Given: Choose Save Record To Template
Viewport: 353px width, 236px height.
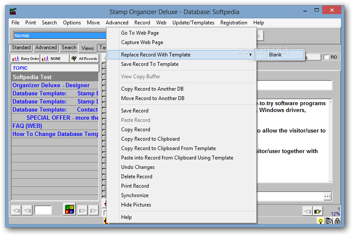Looking at the screenshot, I should pos(182,64).
